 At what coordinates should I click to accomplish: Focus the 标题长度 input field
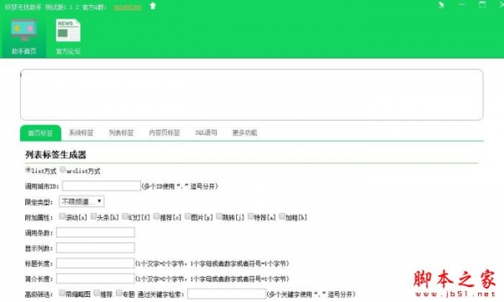point(96,263)
